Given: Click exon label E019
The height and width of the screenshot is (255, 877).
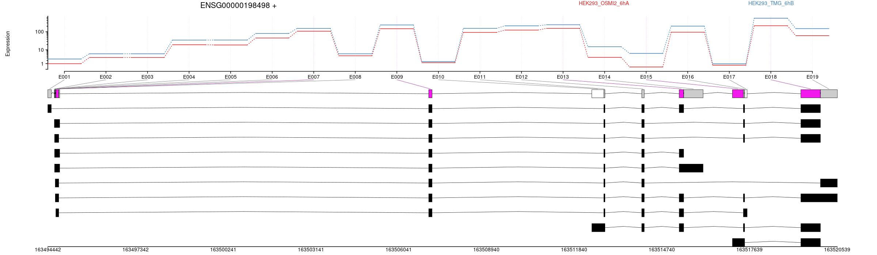Looking at the screenshot, I should coord(812,77).
